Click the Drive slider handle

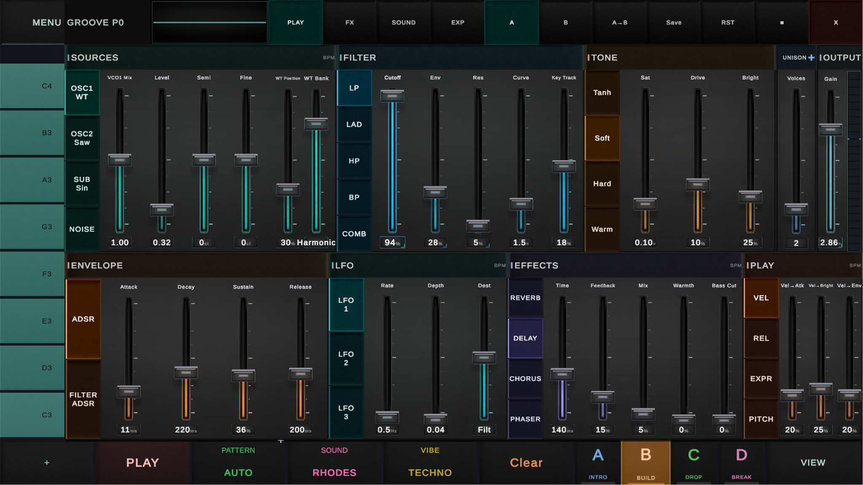pyautogui.click(x=698, y=184)
